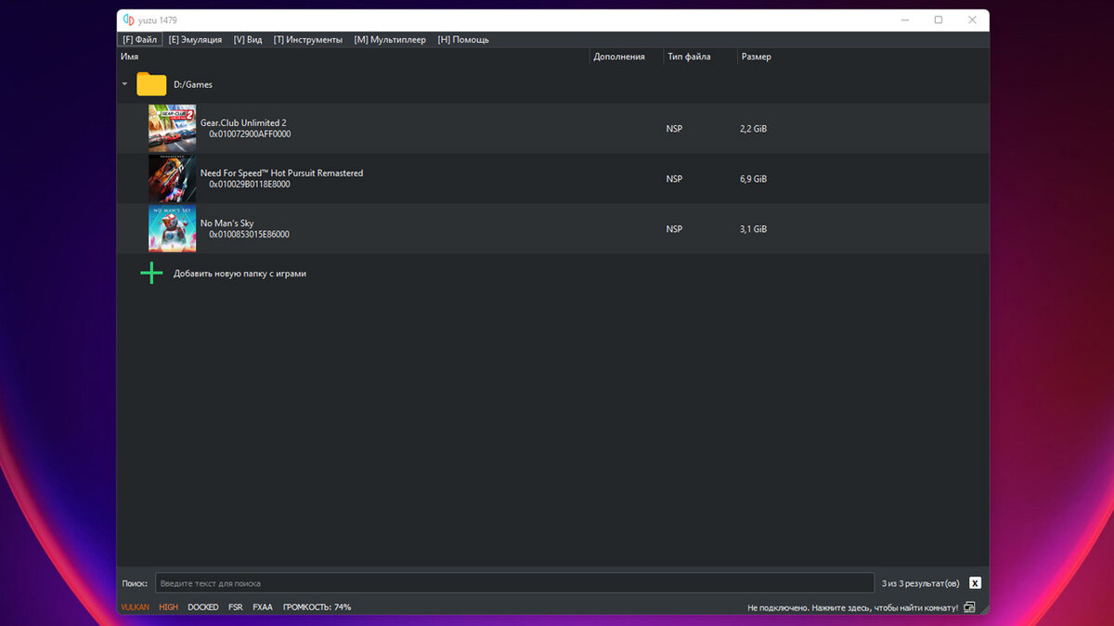1114x626 pixels.
Task: Sort by the Тип файла column header
Action: 689,57
